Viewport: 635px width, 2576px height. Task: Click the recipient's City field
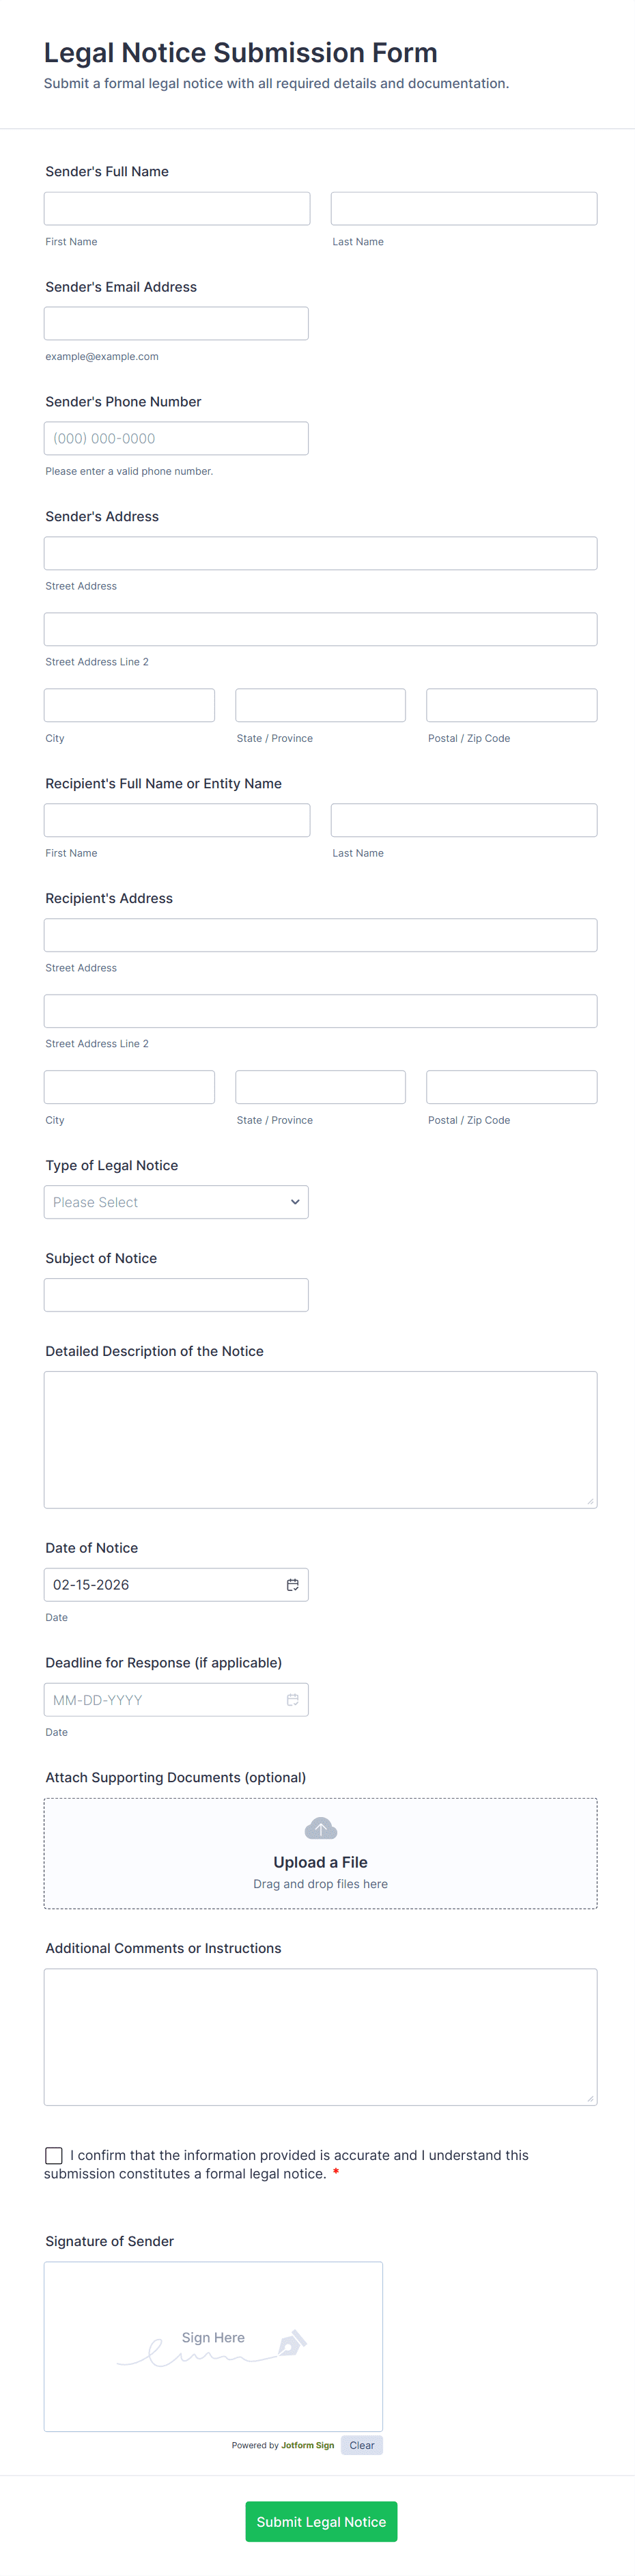click(129, 1087)
